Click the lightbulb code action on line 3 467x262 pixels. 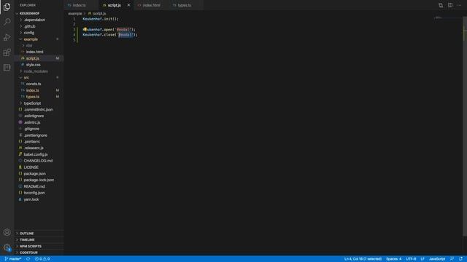point(85,29)
